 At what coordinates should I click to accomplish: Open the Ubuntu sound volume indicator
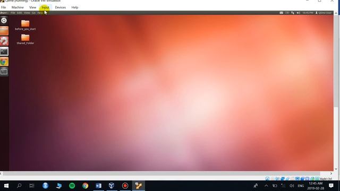tap(298, 13)
